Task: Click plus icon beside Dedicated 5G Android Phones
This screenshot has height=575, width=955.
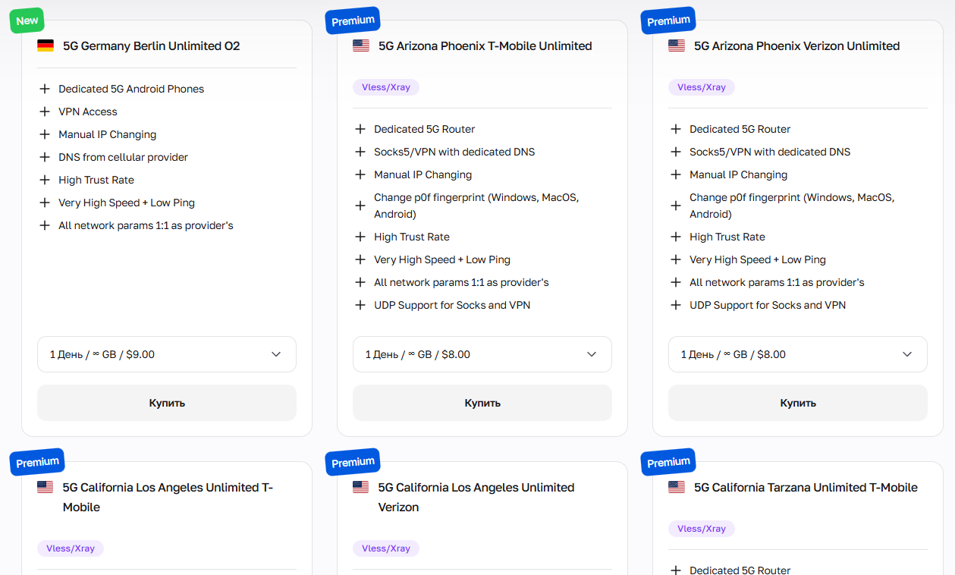Action: pos(45,89)
